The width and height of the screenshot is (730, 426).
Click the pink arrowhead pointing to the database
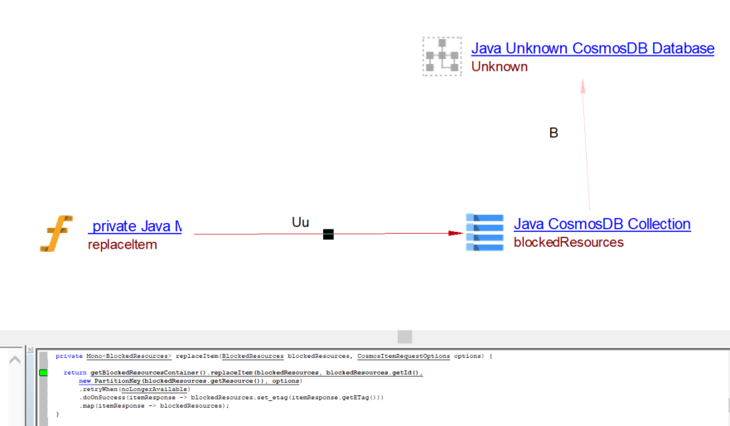(583, 85)
